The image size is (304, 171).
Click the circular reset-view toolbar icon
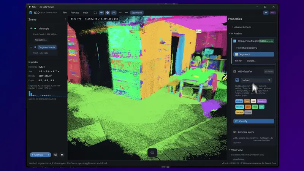click(108, 13)
